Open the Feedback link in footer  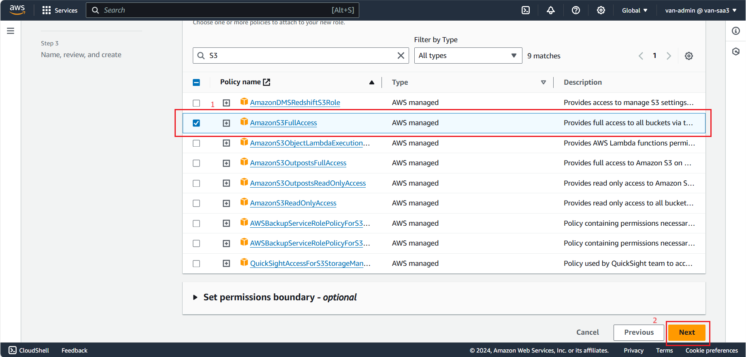[x=75, y=350]
